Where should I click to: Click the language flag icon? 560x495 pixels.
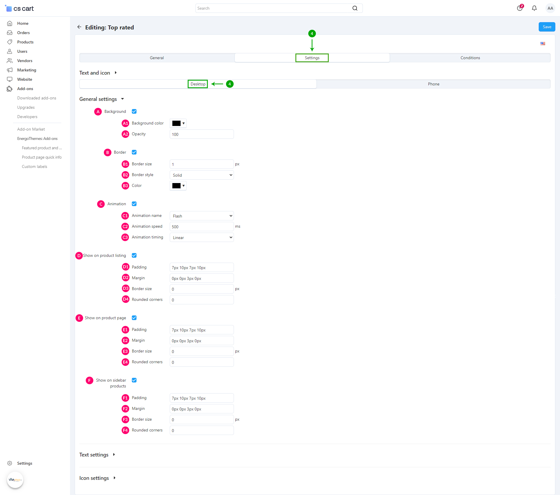(542, 43)
